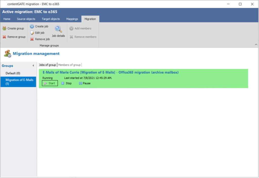
Task: Switch to the Mappings tab
Action: 72,19
